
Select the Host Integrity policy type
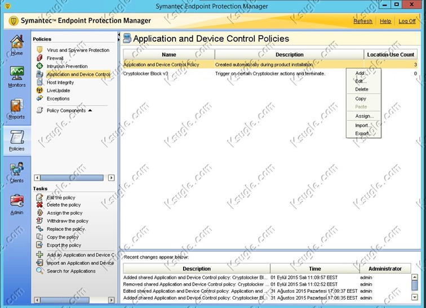60,83
